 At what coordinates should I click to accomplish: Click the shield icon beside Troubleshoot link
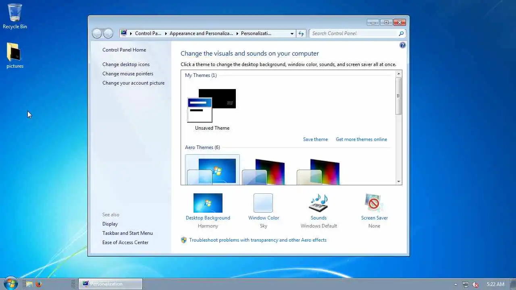(x=184, y=240)
